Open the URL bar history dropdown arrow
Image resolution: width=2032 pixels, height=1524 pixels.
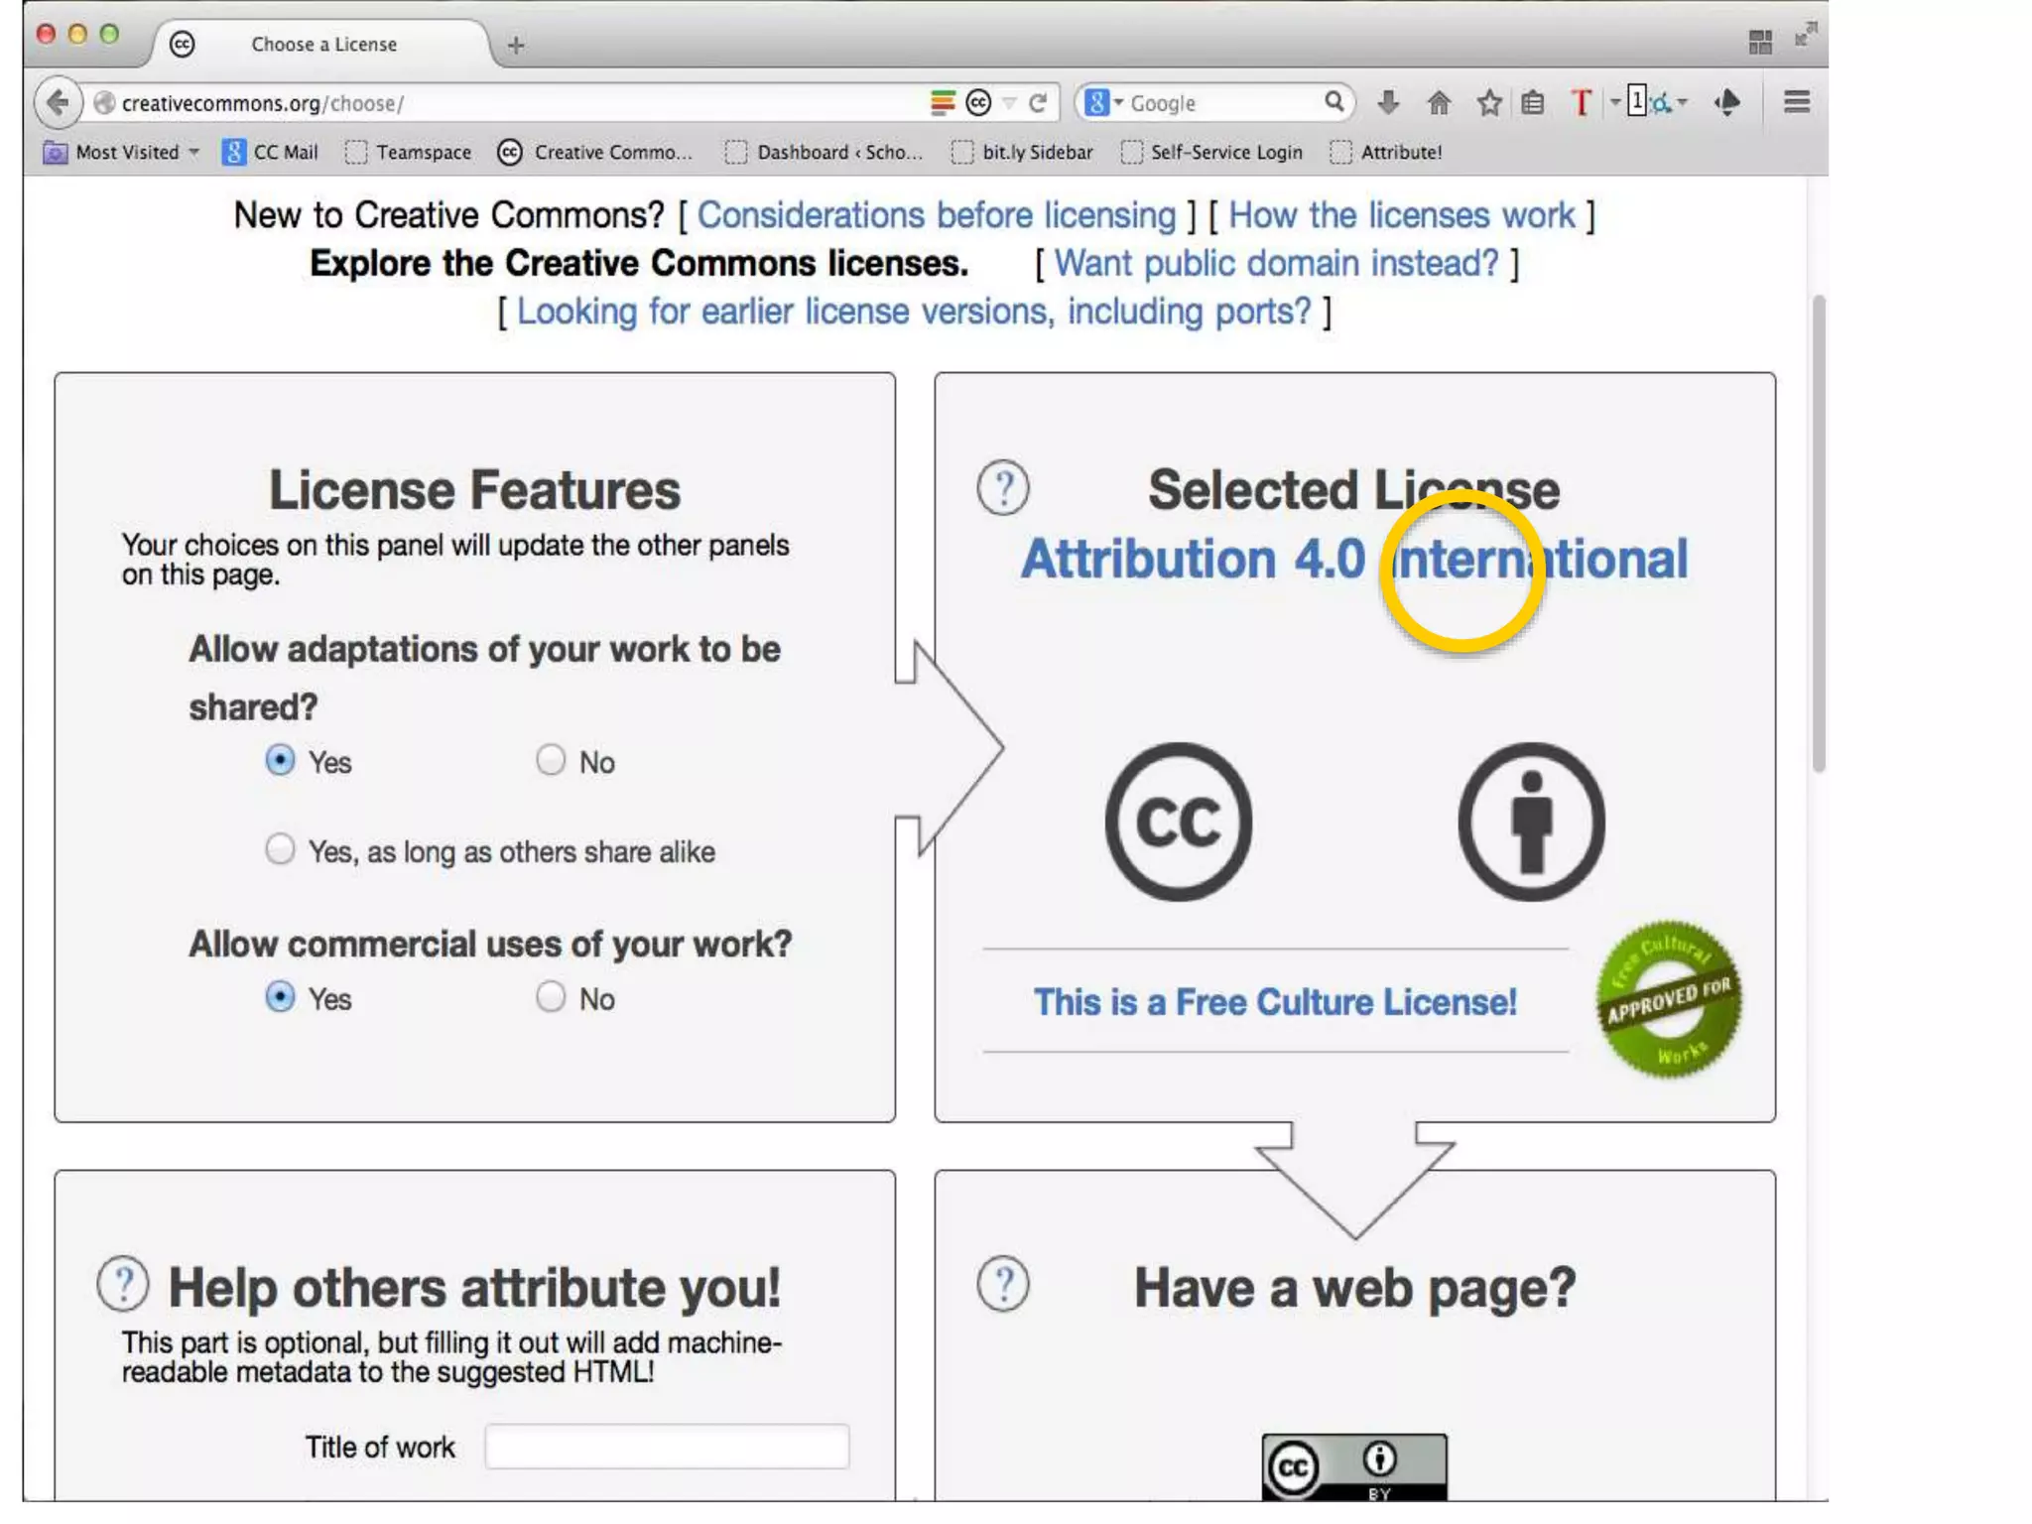coord(1010,102)
